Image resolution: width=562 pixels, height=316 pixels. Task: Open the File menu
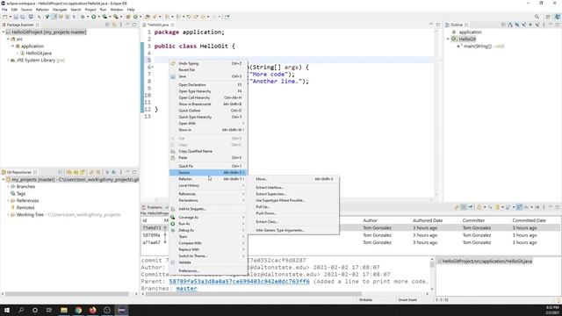pos(4,10)
